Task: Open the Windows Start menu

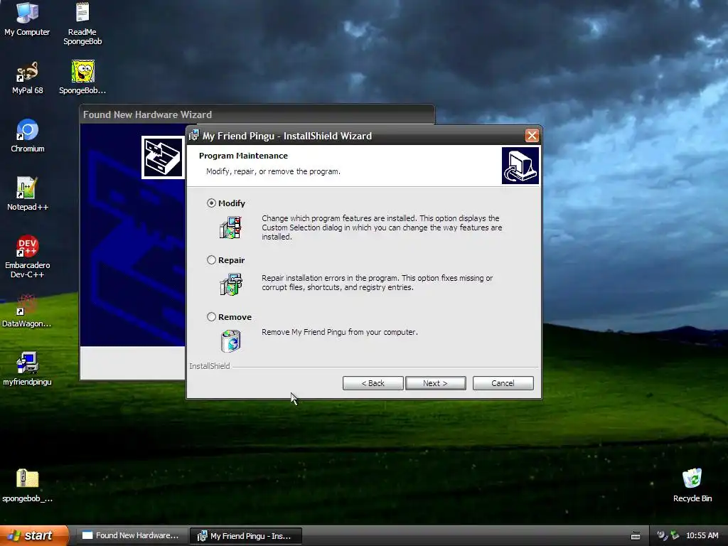Action: pos(34,536)
